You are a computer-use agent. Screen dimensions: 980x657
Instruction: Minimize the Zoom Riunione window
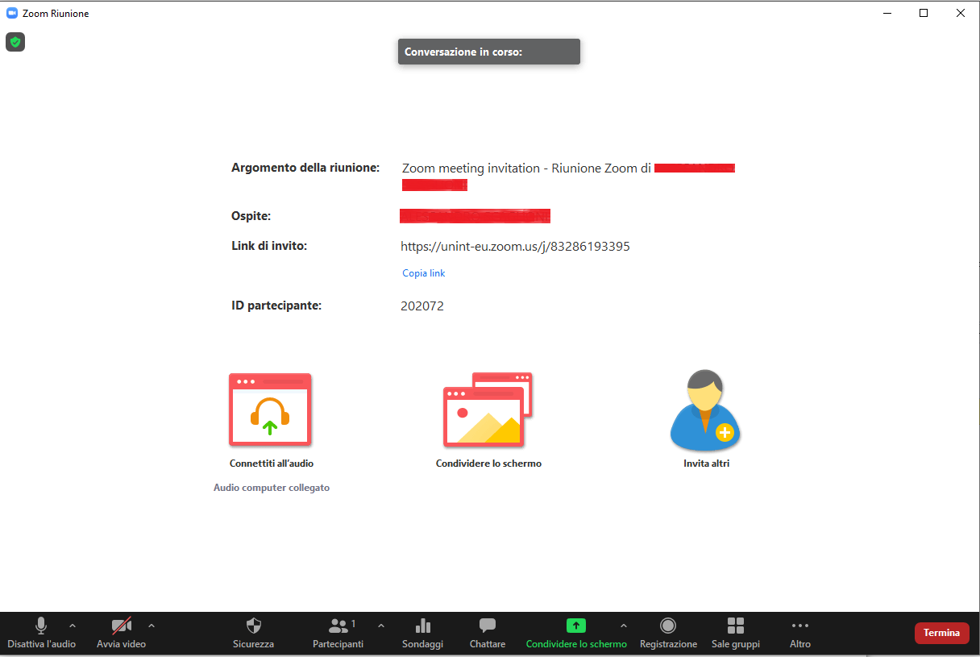(x=887, y=13)
